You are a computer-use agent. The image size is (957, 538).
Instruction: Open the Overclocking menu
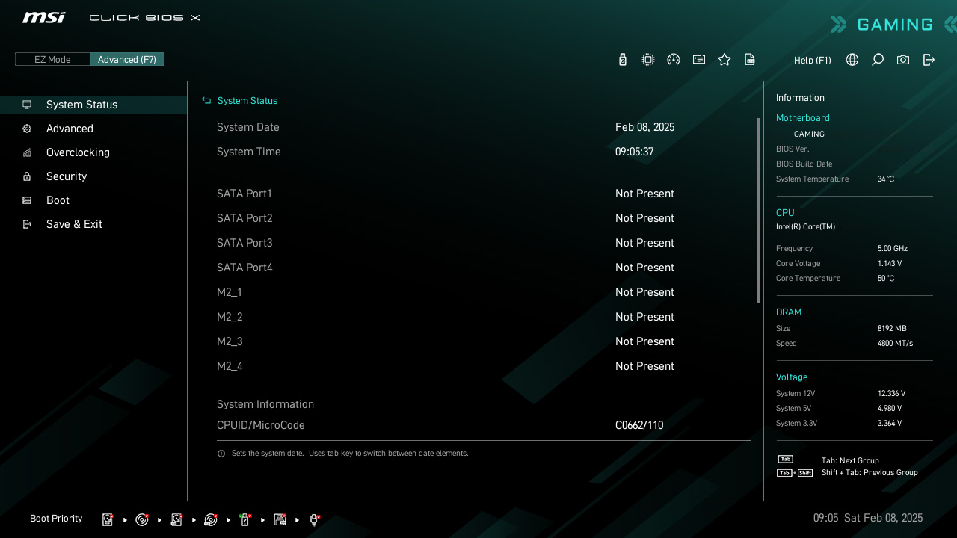tap(78, 152)
